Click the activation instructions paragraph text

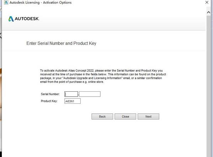click(x=103, y=76)
